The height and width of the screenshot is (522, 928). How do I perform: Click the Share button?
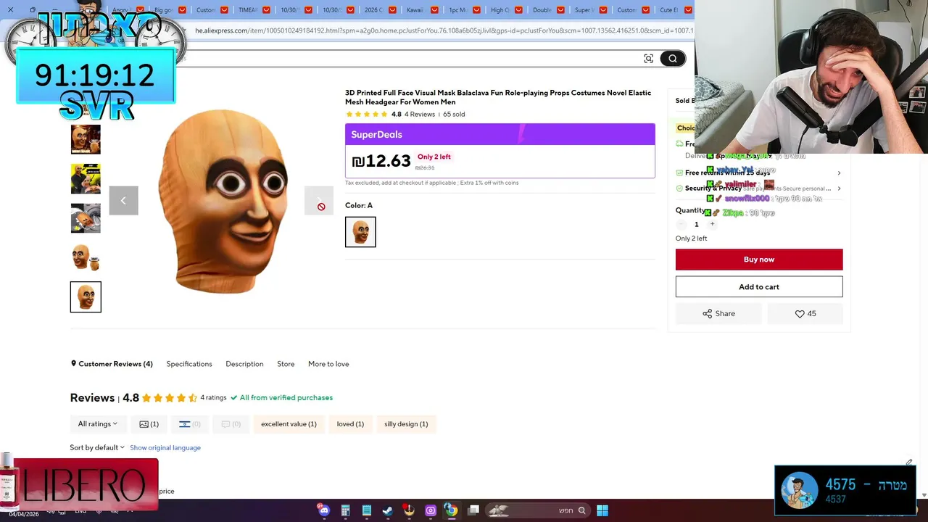[x=718, y=313]
